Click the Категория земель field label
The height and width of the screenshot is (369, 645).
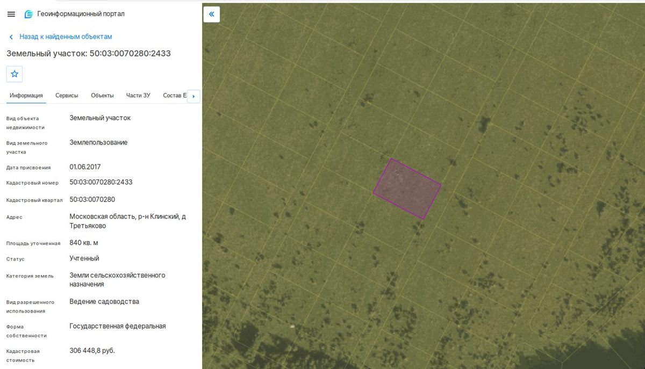(30, 276)
